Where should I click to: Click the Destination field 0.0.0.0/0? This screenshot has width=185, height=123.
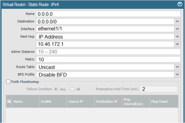point(105,21)
